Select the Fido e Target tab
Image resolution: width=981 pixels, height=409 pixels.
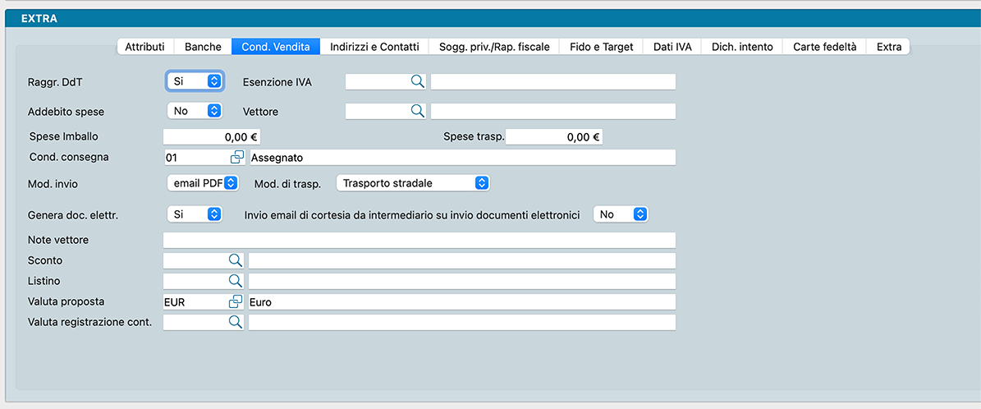tap(601, 47)
